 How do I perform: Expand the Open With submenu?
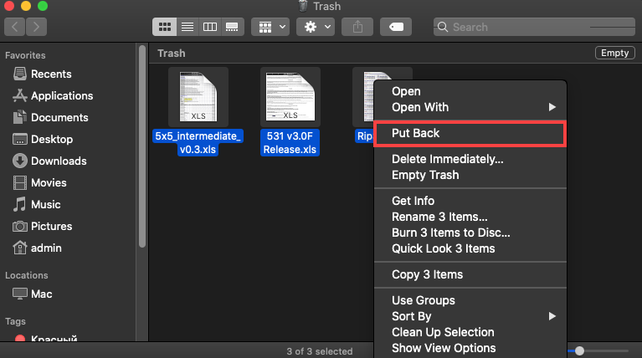[470, 107]
